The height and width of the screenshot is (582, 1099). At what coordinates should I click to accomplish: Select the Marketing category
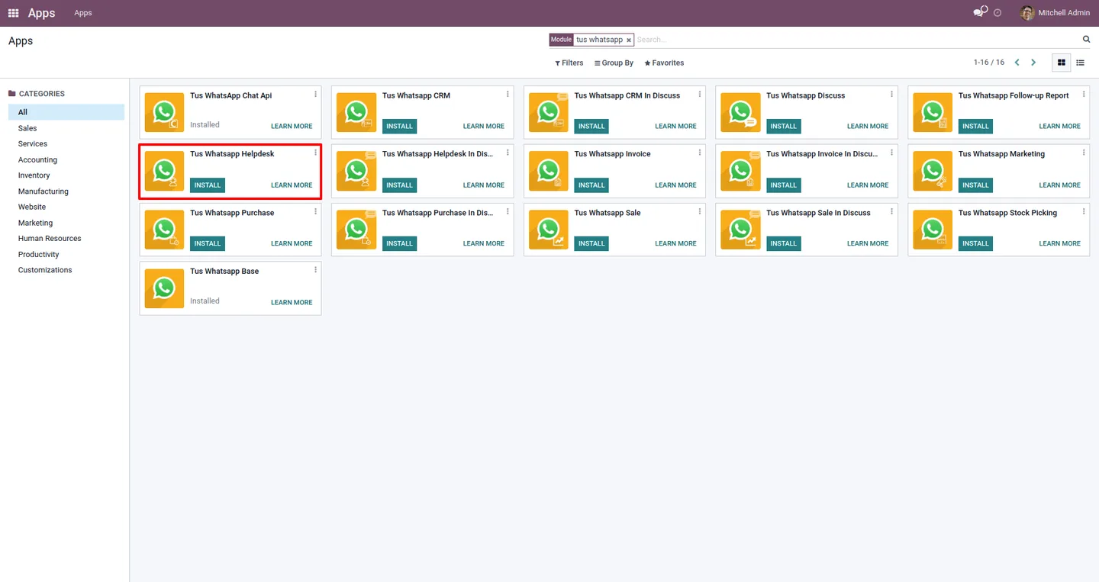pos(66,223)
